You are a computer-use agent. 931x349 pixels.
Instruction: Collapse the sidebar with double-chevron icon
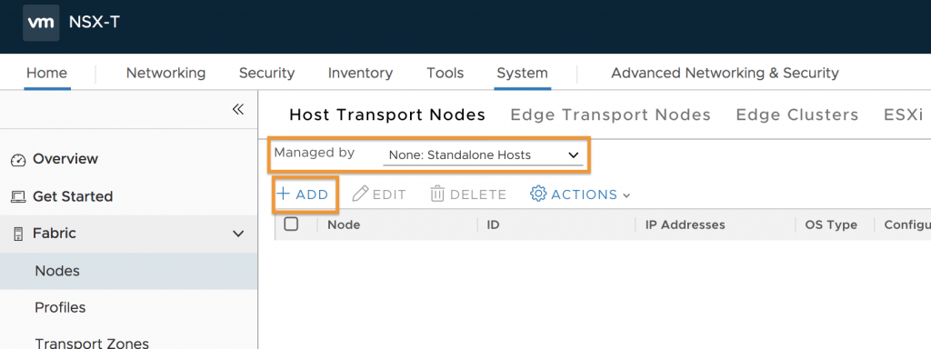[238, 109]
